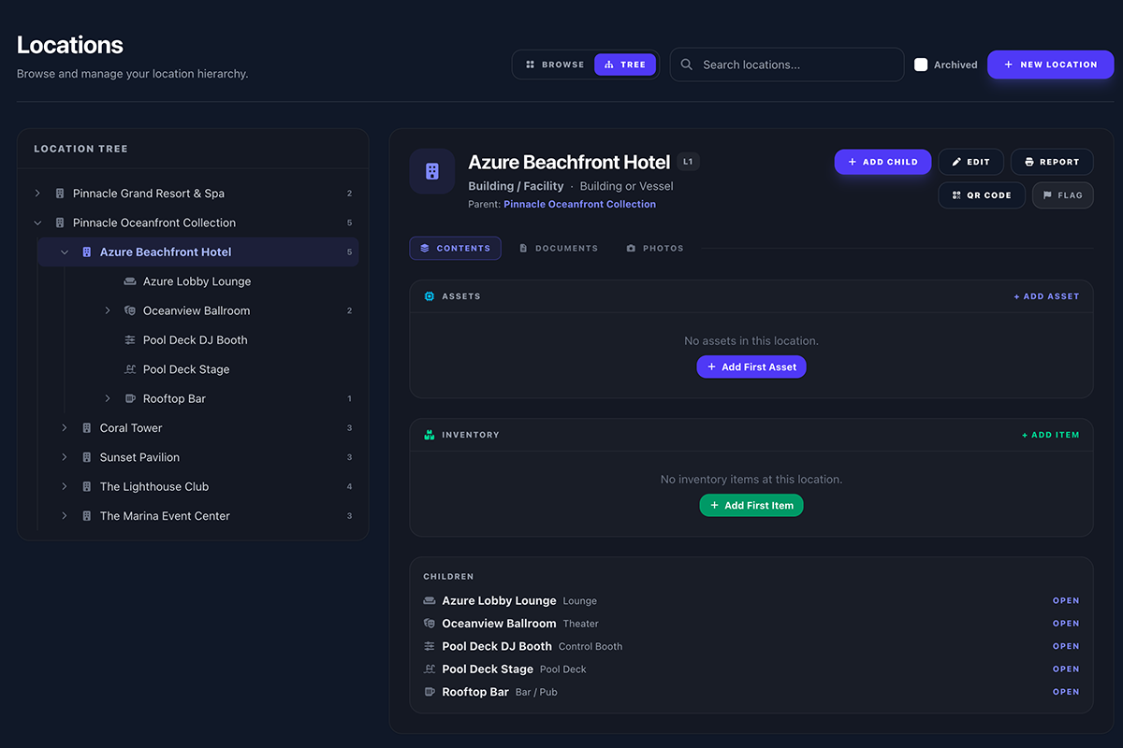Enable the Archived checkbox

921,65
